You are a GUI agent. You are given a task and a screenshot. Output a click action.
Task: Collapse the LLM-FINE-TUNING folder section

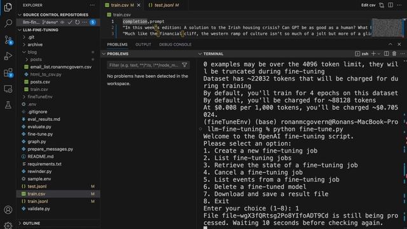point(20,30)
